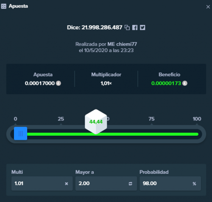The width and height of the screenshot is (212, 202).
Task: Click the Probabilidad label
Action: (x=154, y=172)
